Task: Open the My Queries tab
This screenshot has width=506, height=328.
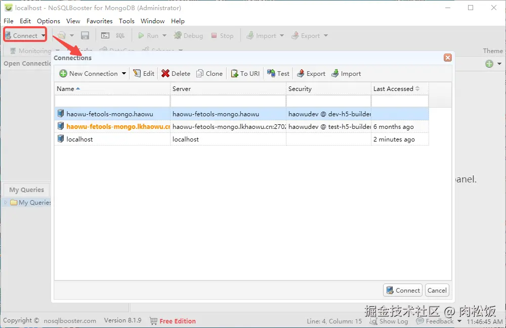Action: 26,190
